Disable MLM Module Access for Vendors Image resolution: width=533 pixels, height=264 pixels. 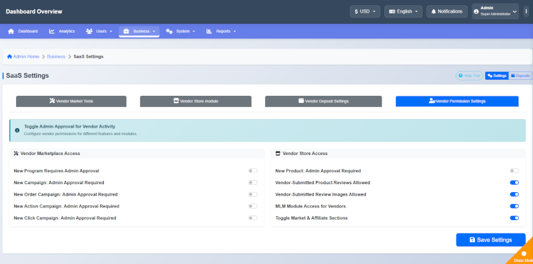click(514, 206)
